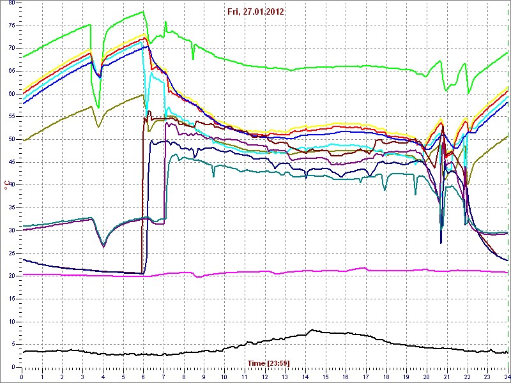Click the 5 label on the temperature axis
The width and height of the screenshot is (511, 383).
[x=13, y=344]
